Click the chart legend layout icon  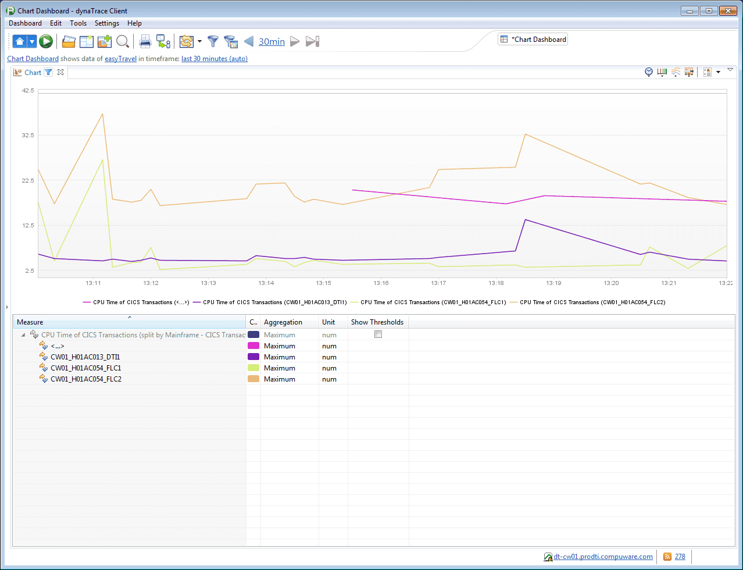[708, 72]
